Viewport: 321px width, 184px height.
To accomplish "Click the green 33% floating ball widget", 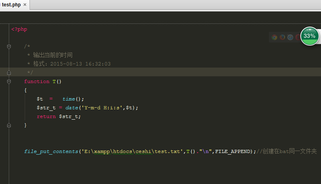I will (310, 36).
